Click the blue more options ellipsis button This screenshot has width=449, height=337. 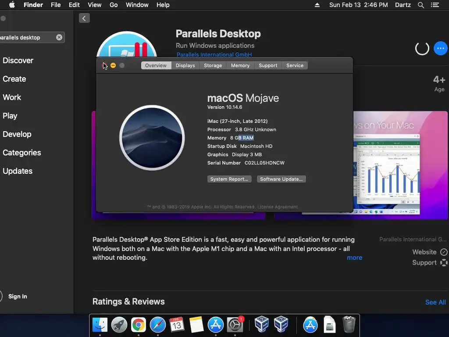point(440,48)
